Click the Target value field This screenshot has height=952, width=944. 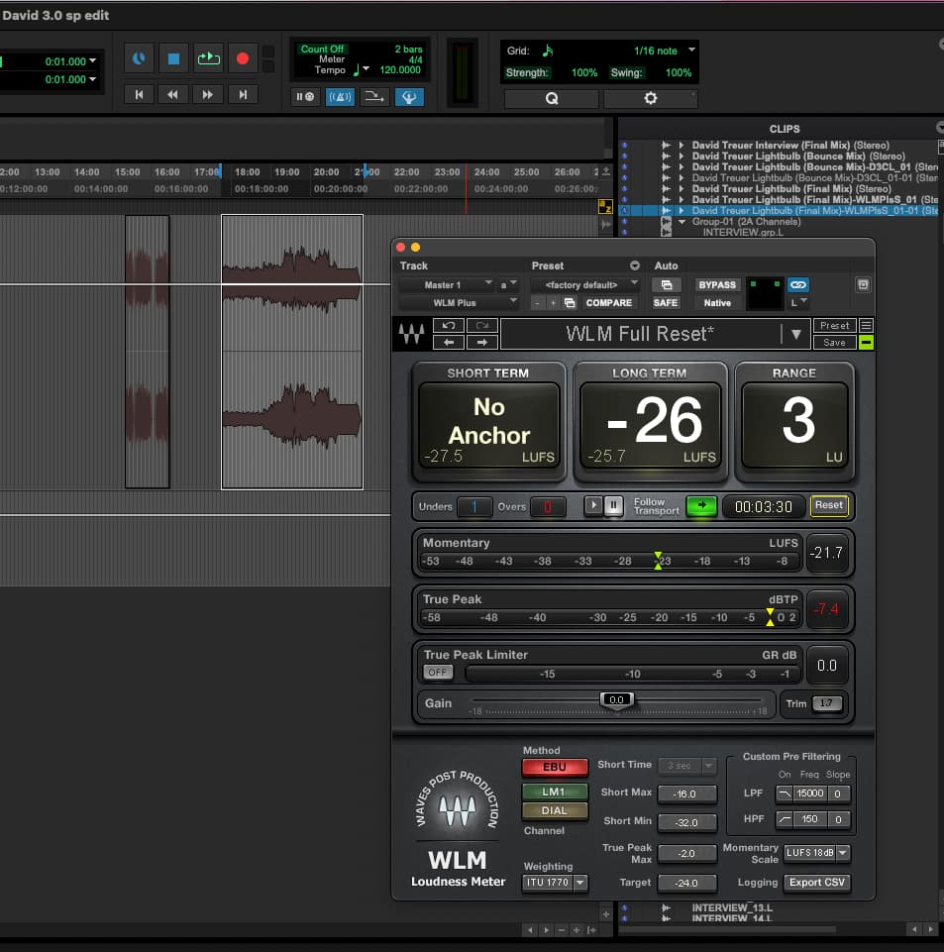click(x=685, y=883)
